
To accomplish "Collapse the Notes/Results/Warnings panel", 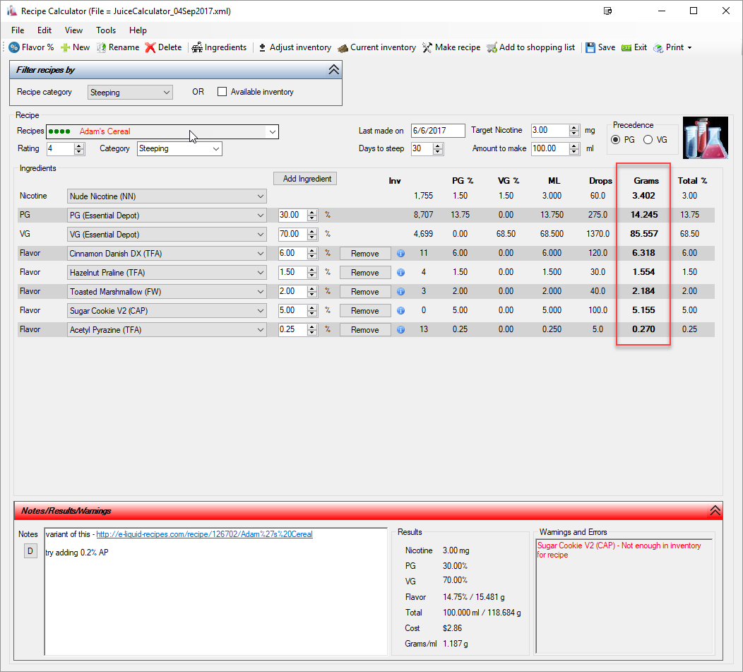I will [x=715, y=510].
